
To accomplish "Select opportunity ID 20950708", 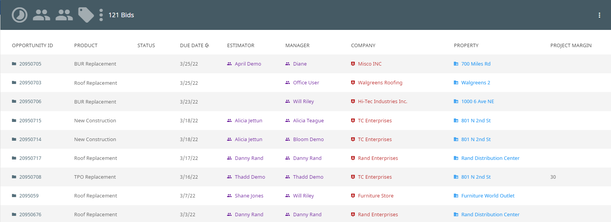I will (30, 177).
